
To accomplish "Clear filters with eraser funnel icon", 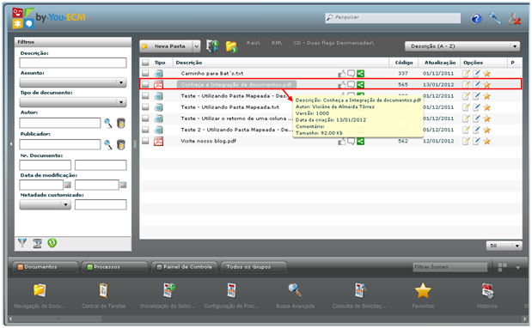I will (x=37, y=243).
